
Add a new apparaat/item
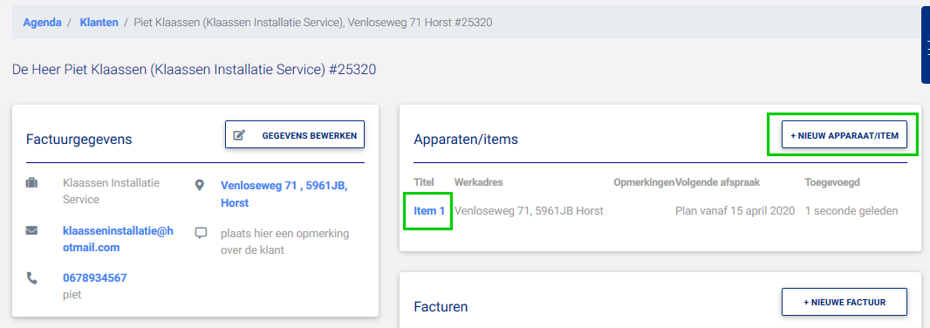click(844, 135)
